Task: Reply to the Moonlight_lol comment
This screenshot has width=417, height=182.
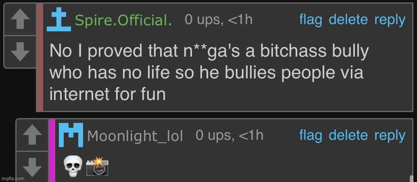Action: tap(390, 135)
